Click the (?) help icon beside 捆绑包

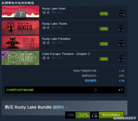click(x=66, y=108)
